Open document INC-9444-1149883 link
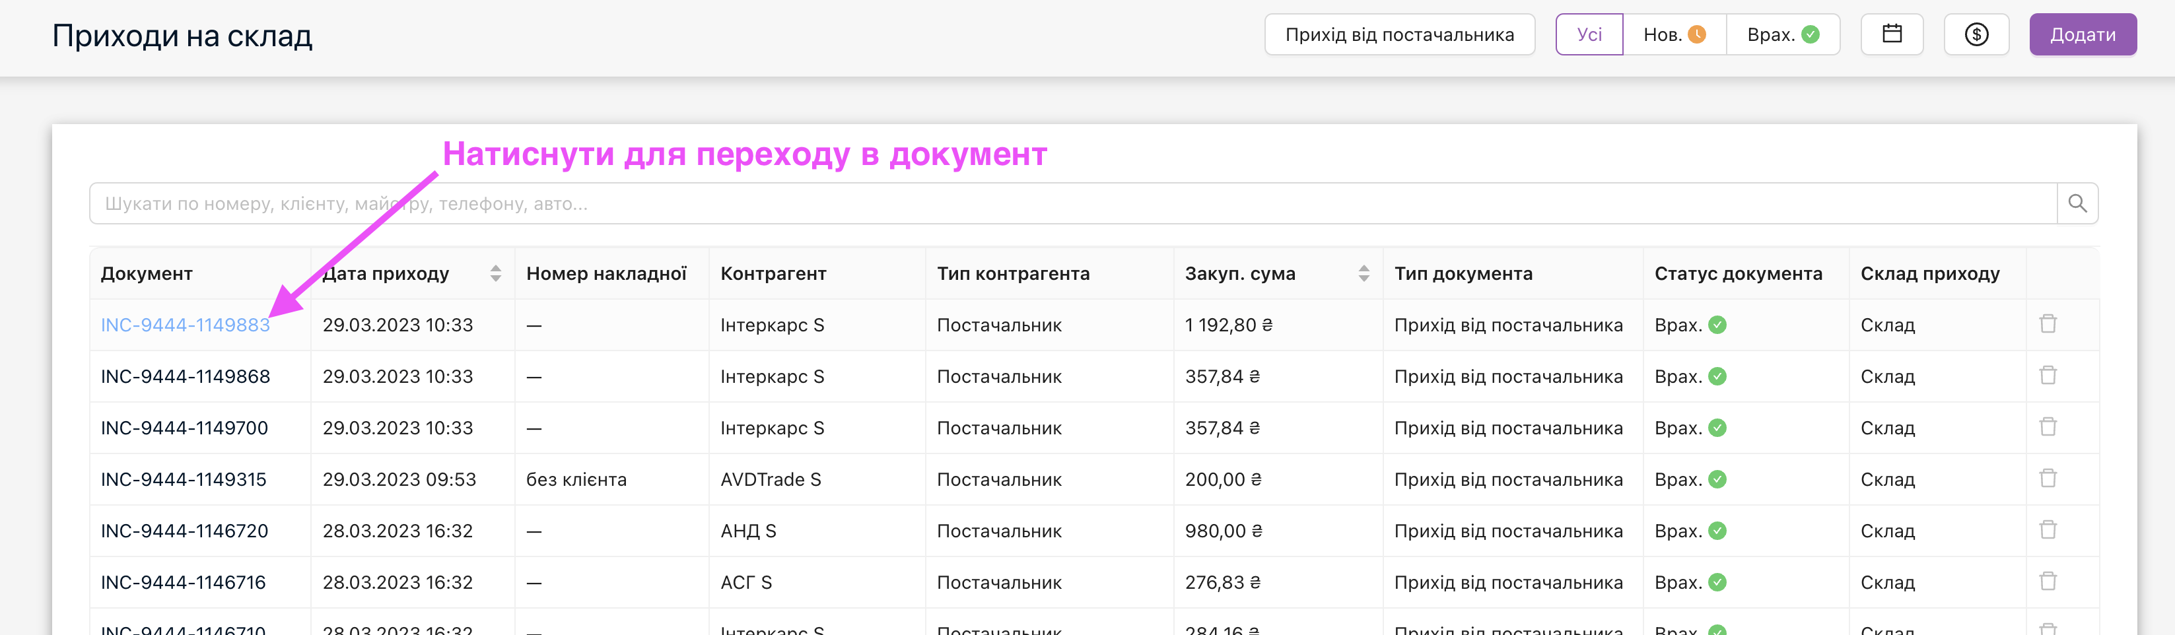The image size is (2175, 635). coord(185,325)
